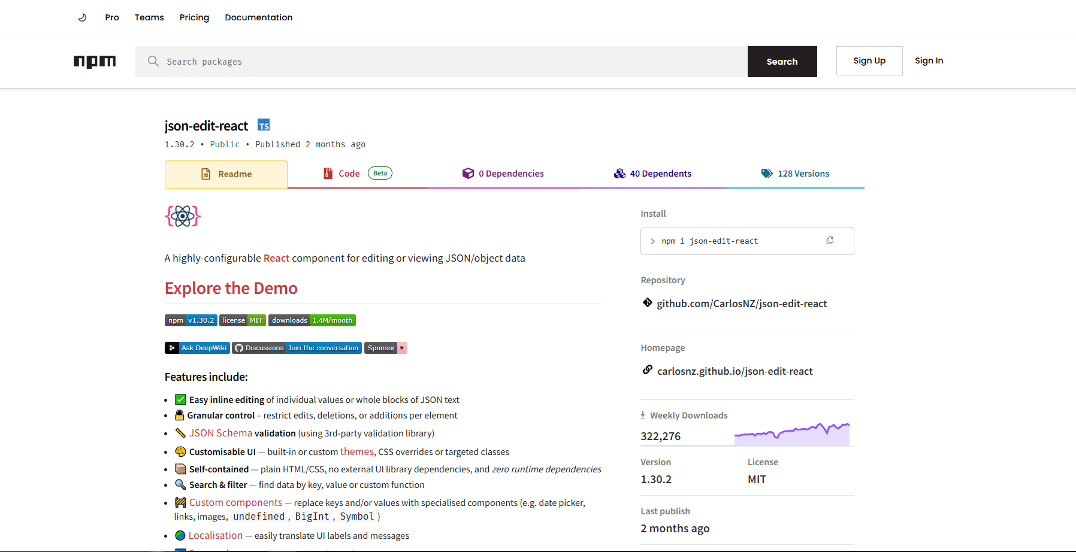
Task: Open the JSON Schema link
Action: [x=220, y=433]
